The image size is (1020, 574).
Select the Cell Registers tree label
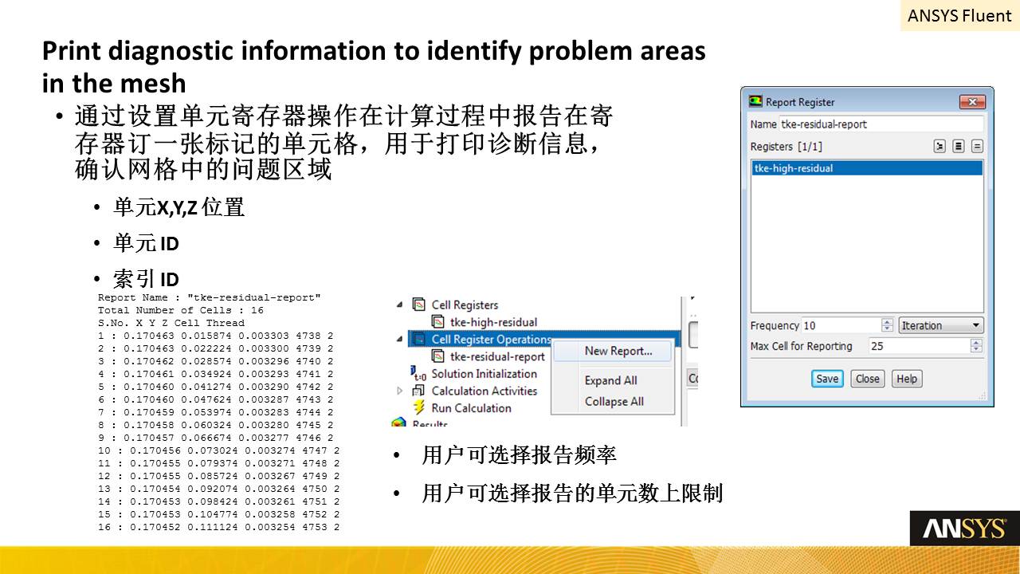pos(465,305)
